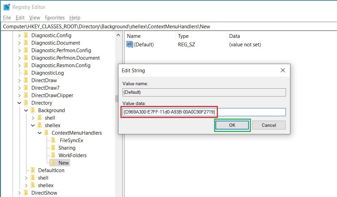Close the Edit String dialog
The width and height of the screenshot is (337, 197).
tap(283, 70)
